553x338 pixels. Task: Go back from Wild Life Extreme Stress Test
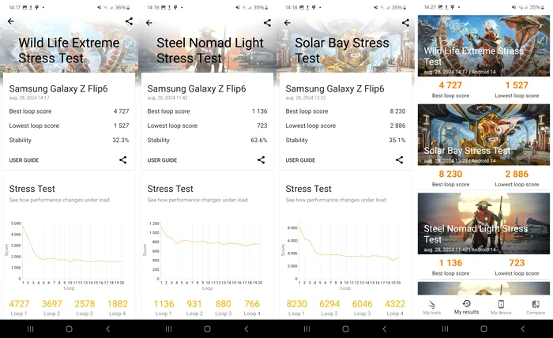[11, 21]
